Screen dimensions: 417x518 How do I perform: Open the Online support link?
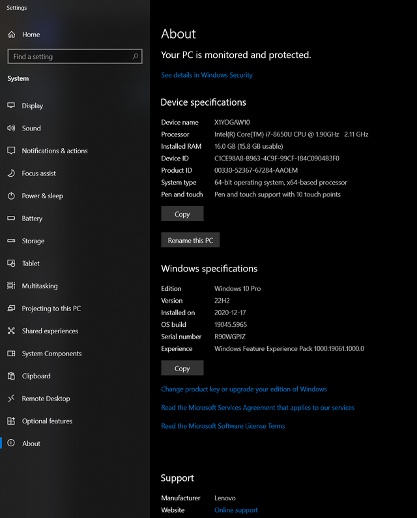pyautogui.click(x=237, y=510)
